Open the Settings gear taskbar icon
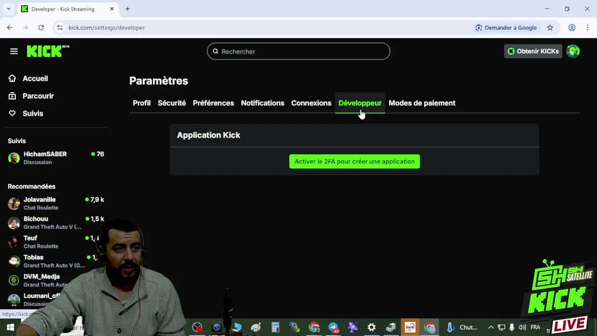The height and width of the screenshot is (336, 597). [x=371, y=328]
